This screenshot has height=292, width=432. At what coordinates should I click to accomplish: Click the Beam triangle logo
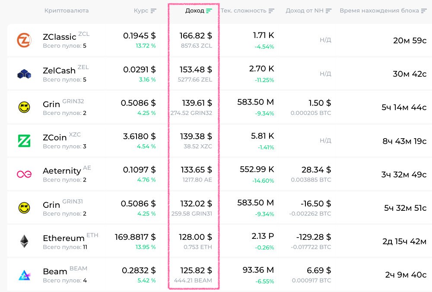(24, 275)
